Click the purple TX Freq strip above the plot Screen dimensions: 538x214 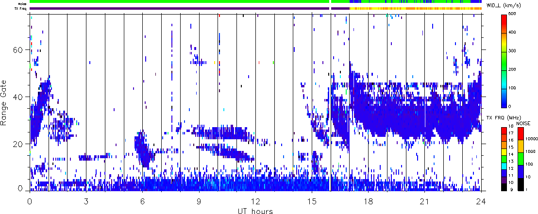pos(180,8)
